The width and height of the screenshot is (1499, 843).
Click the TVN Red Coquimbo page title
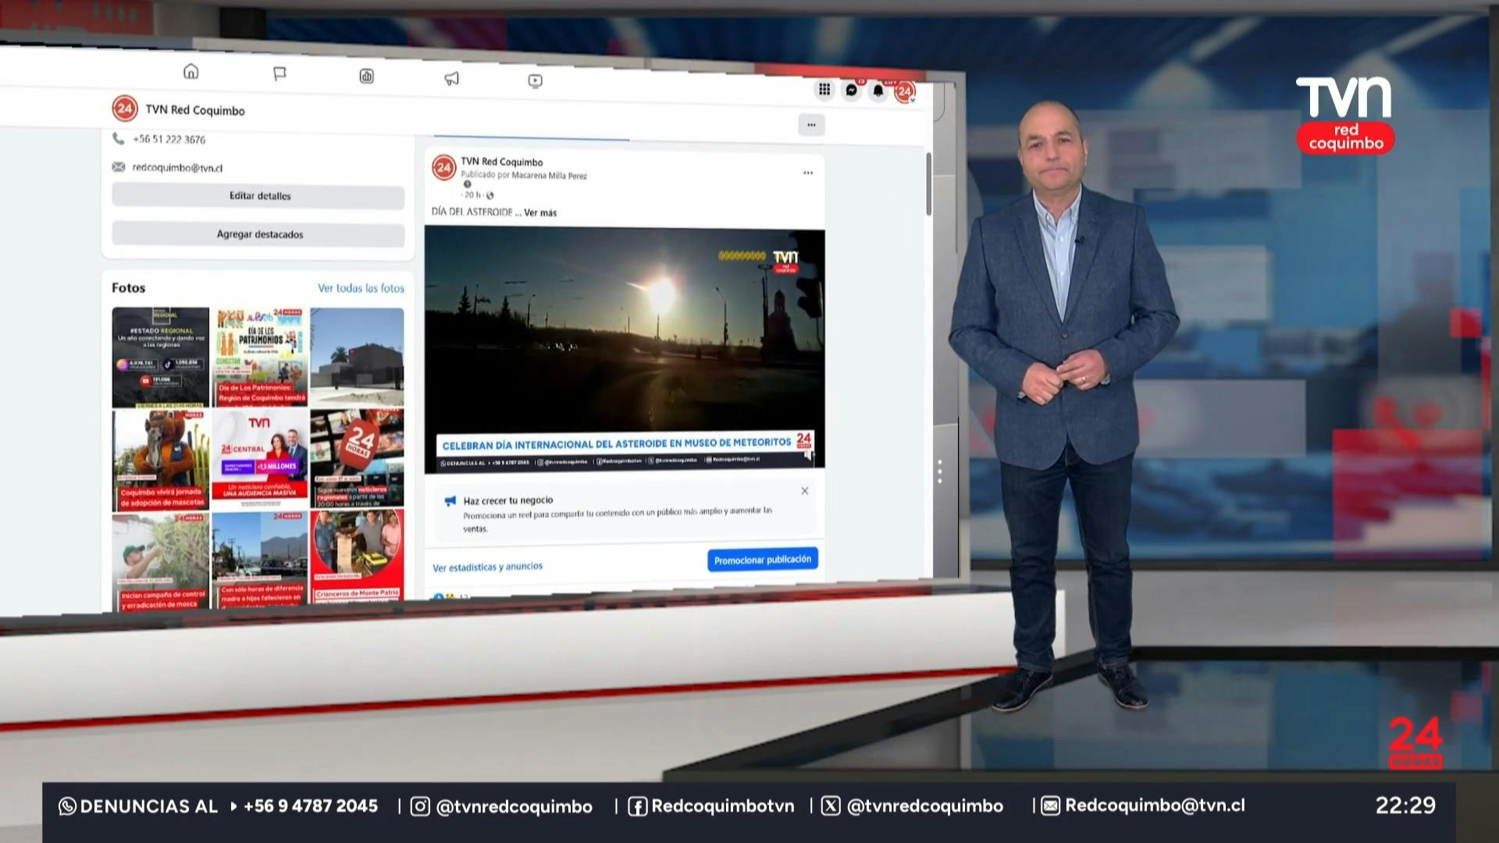tap(195, 110)
